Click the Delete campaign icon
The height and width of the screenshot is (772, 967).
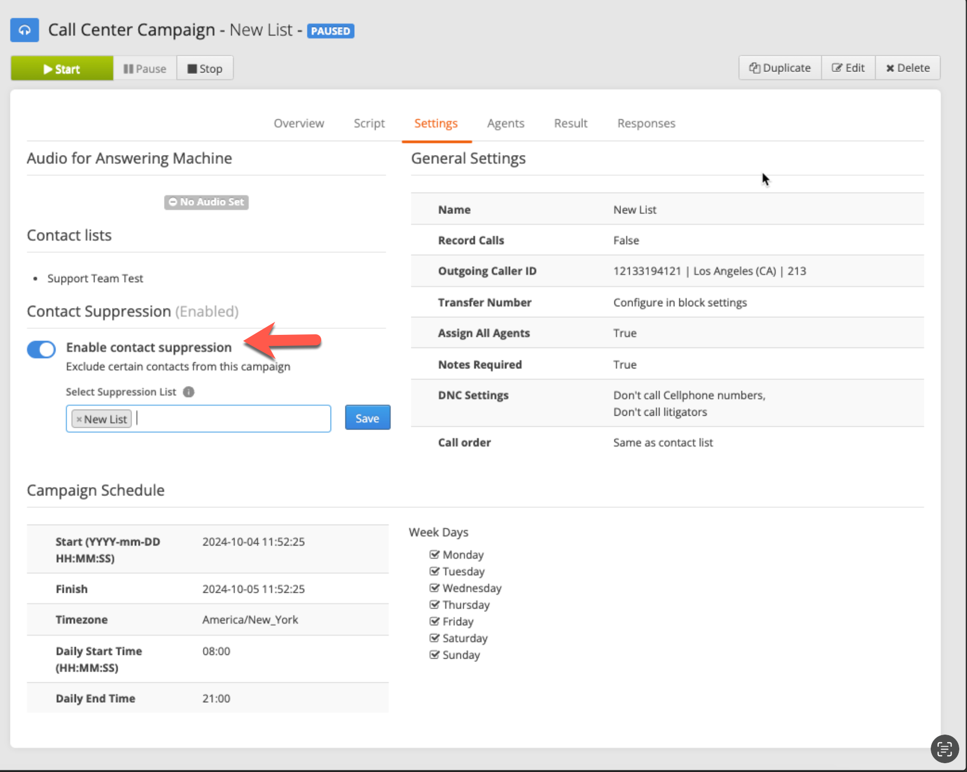pyautogui.click(x=890, y=68)
